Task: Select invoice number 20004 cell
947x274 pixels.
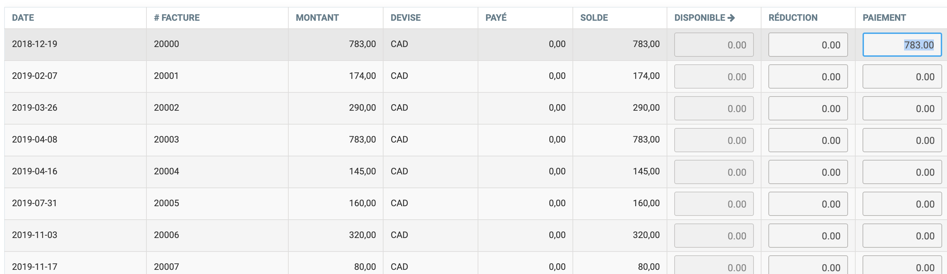Action: [166, 171]
